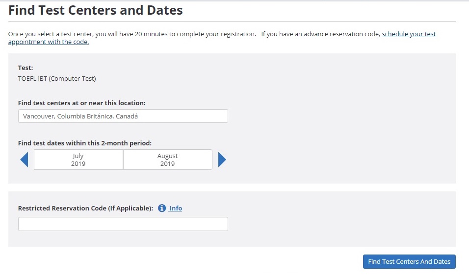Click the bold Test: label

(26, 68)
